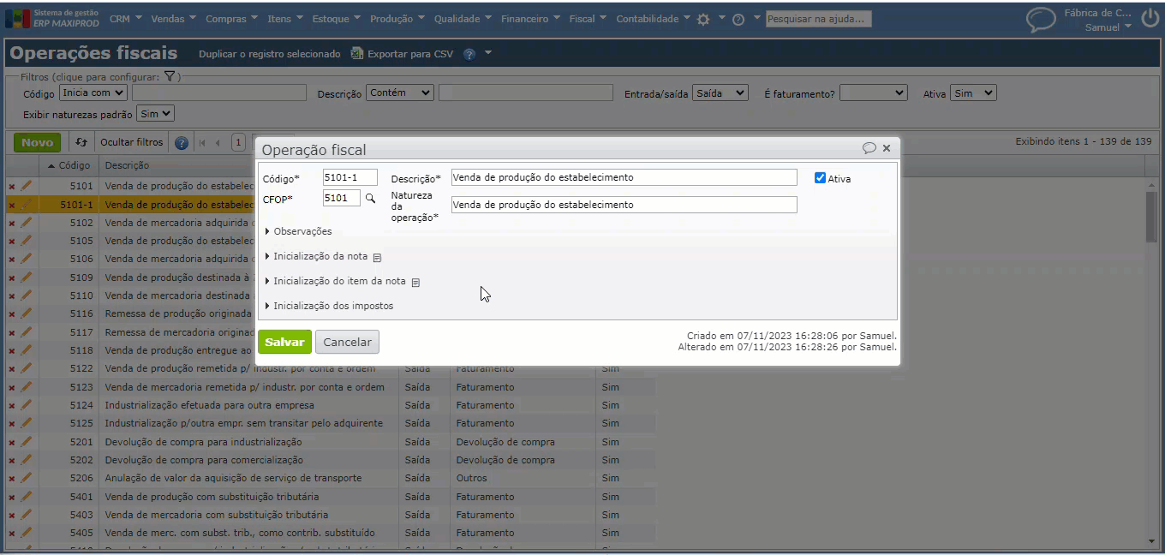Click the Novo button
1165x555 pixels.
point(37,142)
